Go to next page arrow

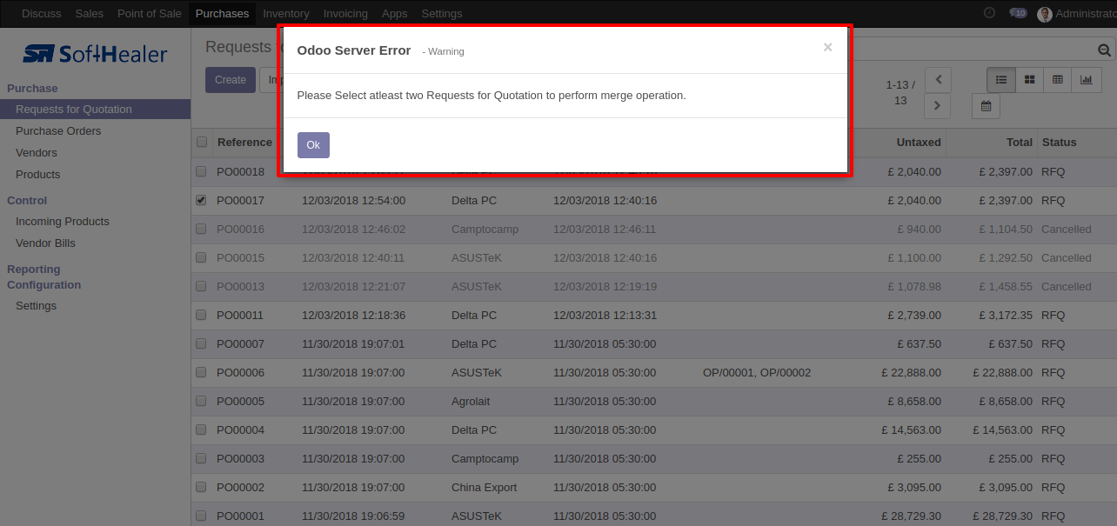(x=938, y=105)
